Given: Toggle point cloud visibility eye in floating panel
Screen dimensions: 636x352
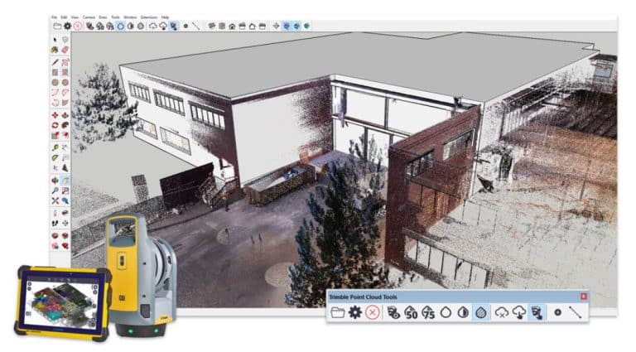Looking at the screenshot, I should 393,313.
